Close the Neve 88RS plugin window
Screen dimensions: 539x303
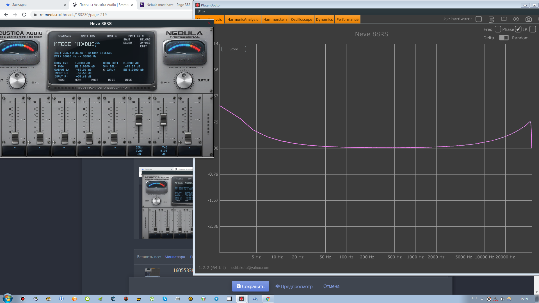[x=209, y=23]
